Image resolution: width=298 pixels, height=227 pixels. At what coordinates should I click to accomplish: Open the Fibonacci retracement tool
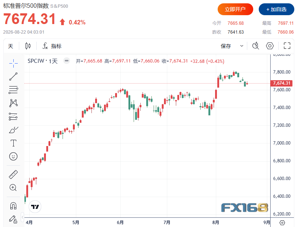(x=13, y=90)
